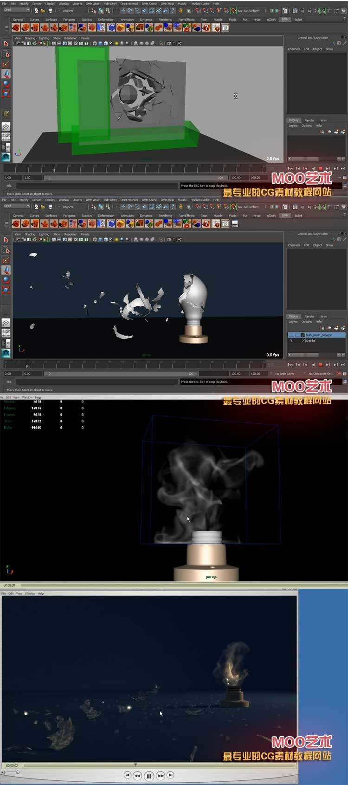This screenshot has height=785, width=348.
Task: Click the '18' shelf icon in top Maya window
Action: pos(225,28)
